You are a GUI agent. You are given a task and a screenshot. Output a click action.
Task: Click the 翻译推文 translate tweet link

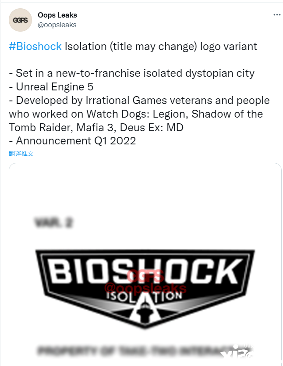tap(21, 154)
